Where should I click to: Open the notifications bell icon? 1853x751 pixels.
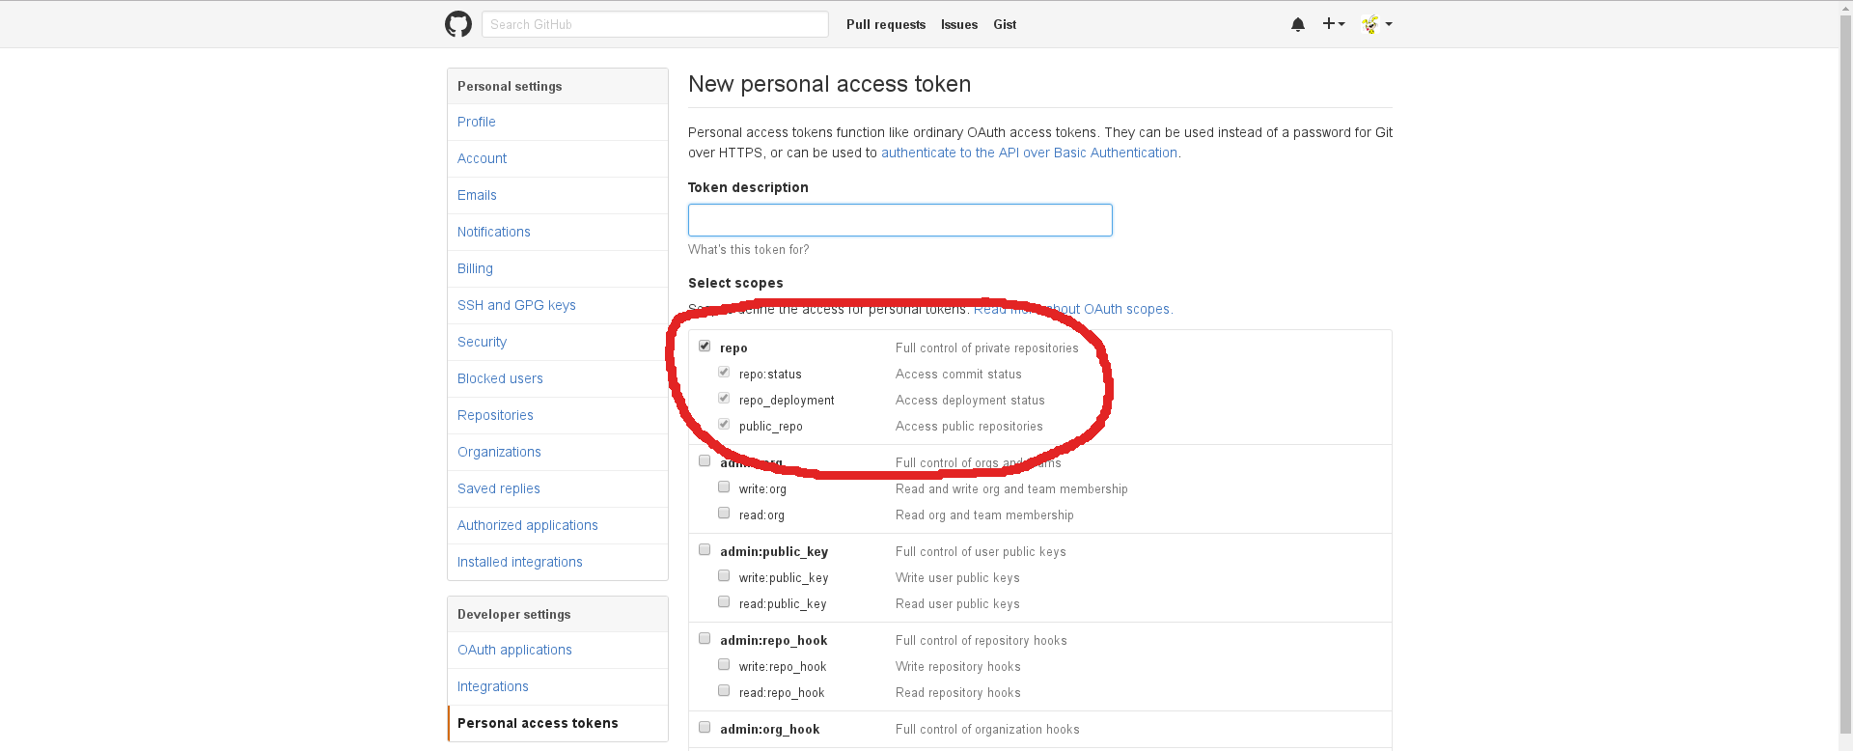(1298, 24)
